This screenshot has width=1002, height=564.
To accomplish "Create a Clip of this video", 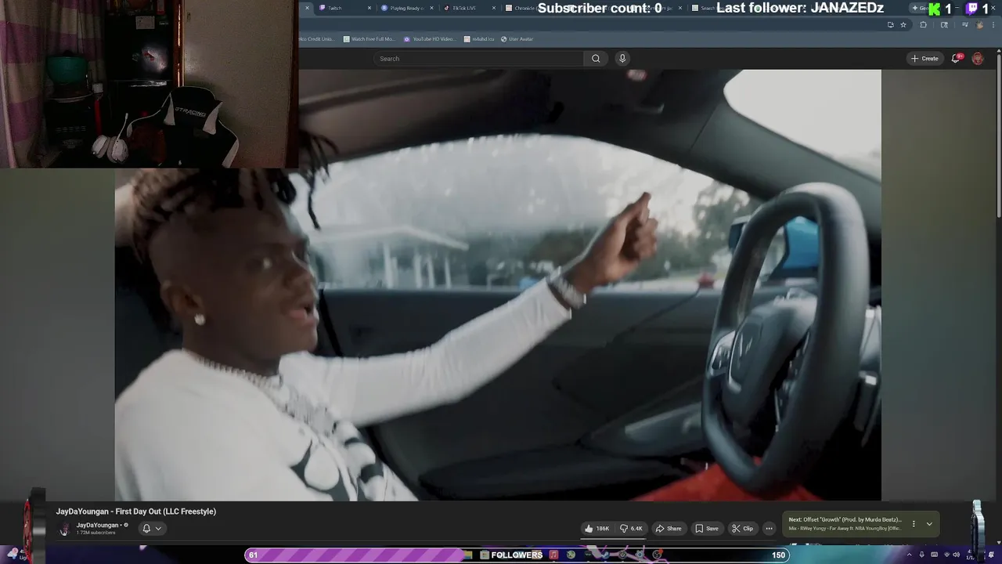I will point(742,529).
